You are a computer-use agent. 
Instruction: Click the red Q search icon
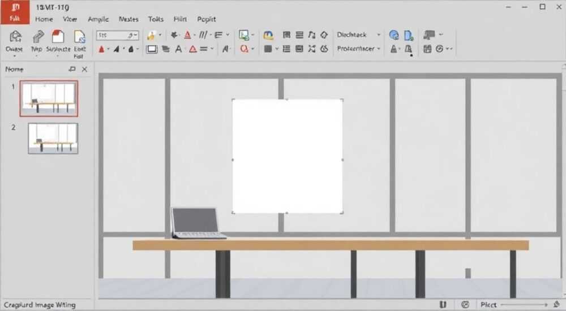tap(245, 49)
